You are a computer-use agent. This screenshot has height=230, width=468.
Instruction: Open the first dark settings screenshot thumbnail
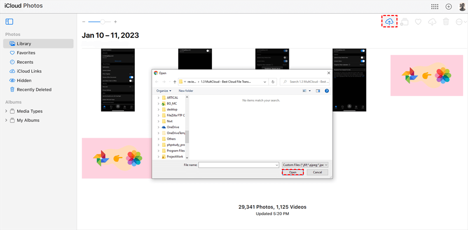(x=118, y=80)
